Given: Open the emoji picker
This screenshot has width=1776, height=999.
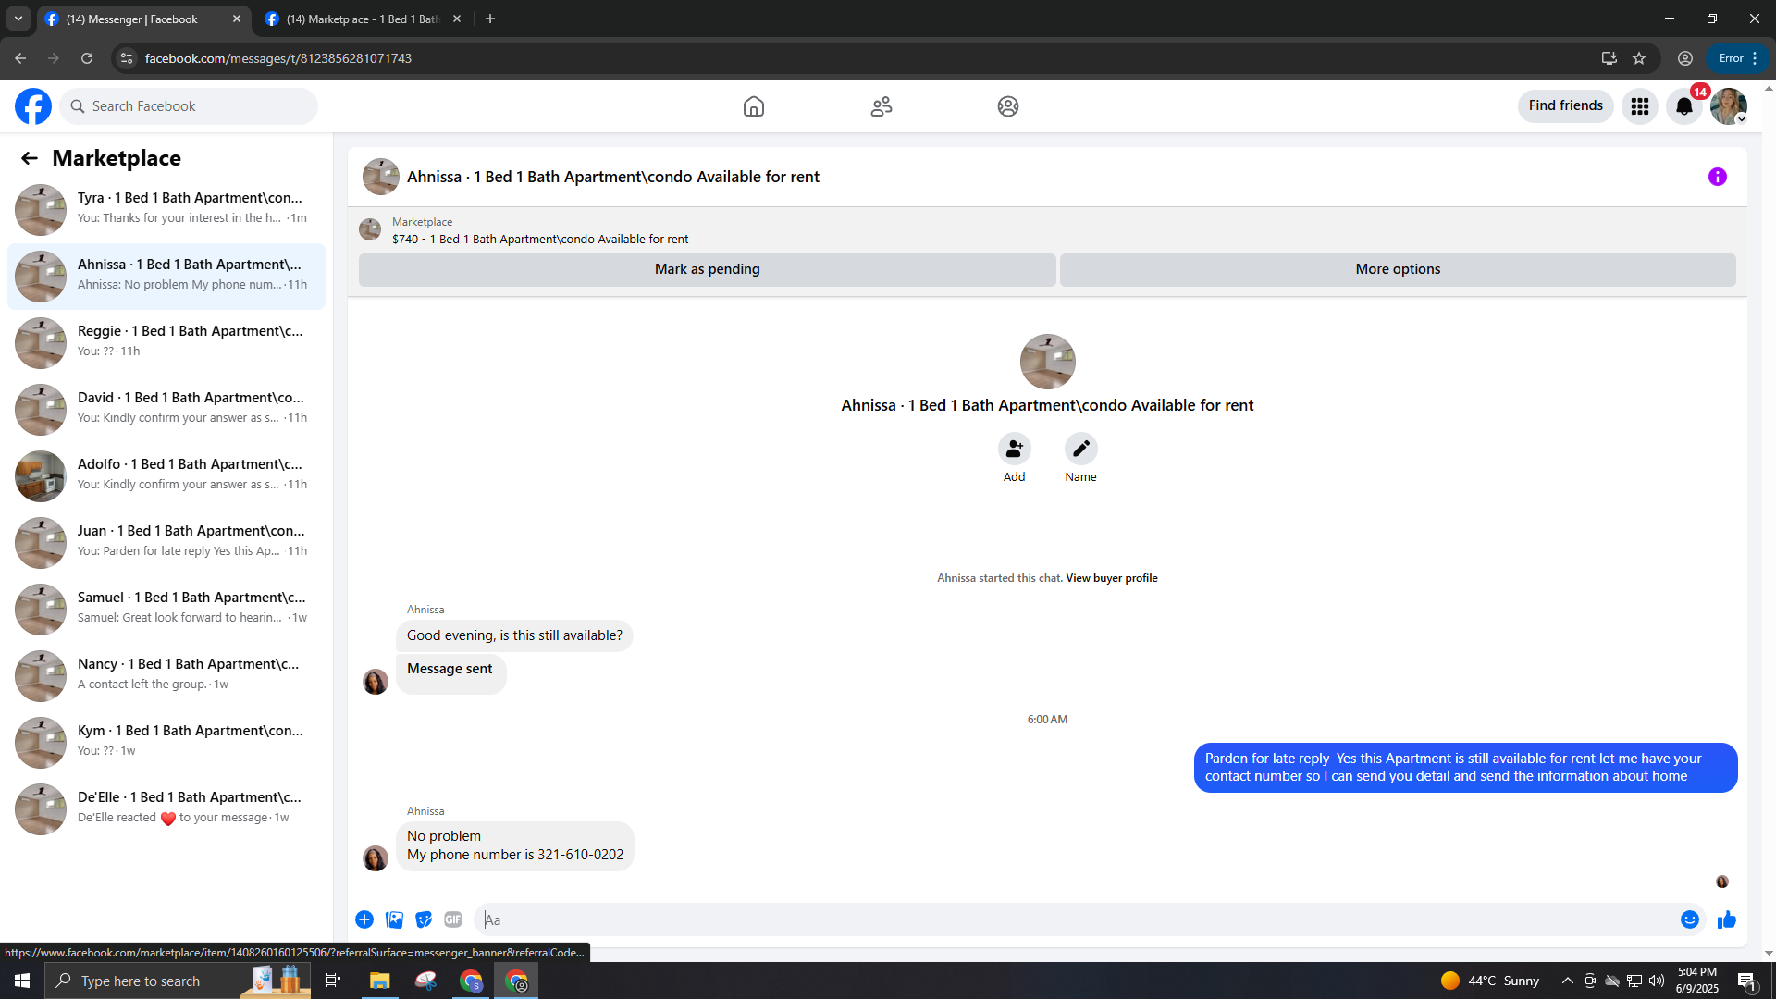Looking at the screenshot, I should 1690,919.
